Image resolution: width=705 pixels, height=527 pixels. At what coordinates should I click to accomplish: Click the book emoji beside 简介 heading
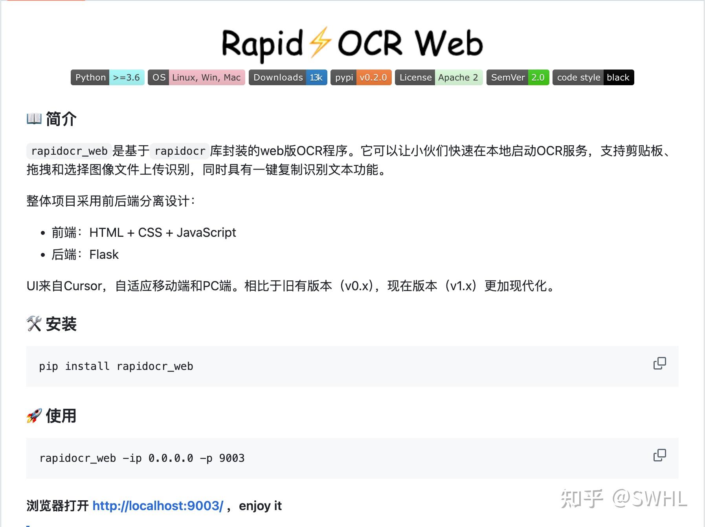point(34,119)
